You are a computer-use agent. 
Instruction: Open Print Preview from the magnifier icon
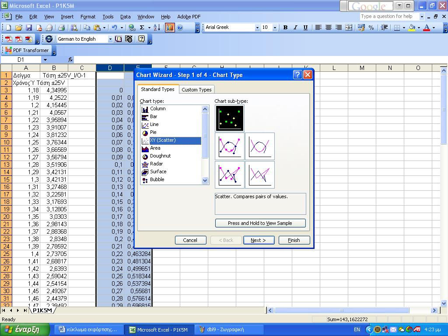(x=74, y=28)
